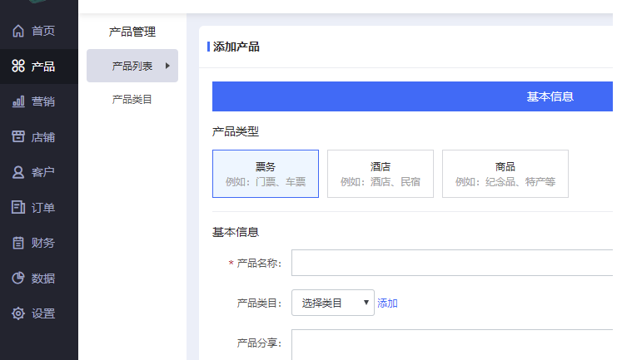This screenshot has width=617, height=360.
Task: Click the 产品 four-circle icon
Action: 18,66
